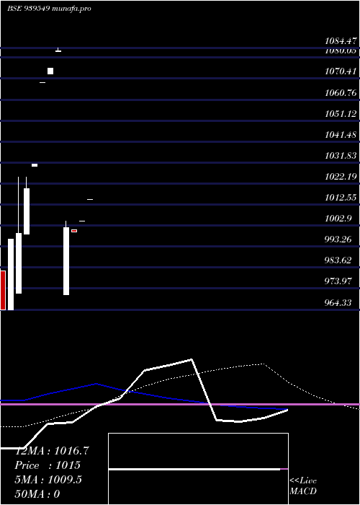Click the 983.62 price level label

point(338,260)
